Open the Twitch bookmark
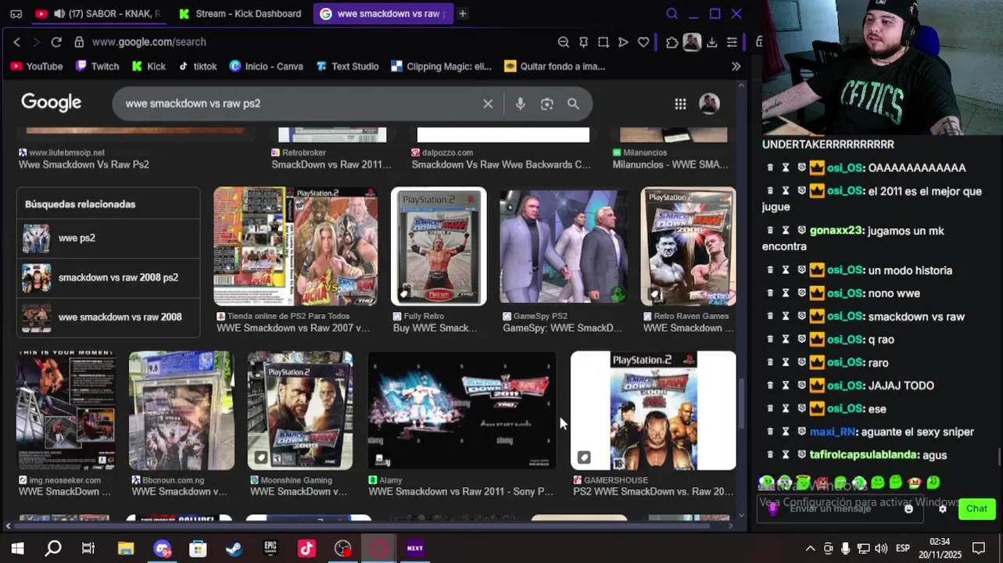 point(98,66)
